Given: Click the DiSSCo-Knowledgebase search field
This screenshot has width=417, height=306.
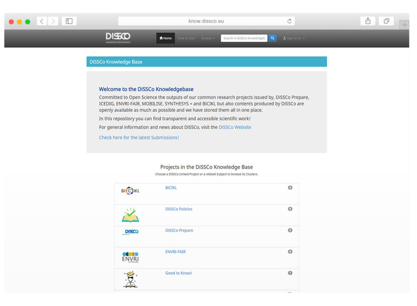Looking at the screenshot, I should 244,38.
